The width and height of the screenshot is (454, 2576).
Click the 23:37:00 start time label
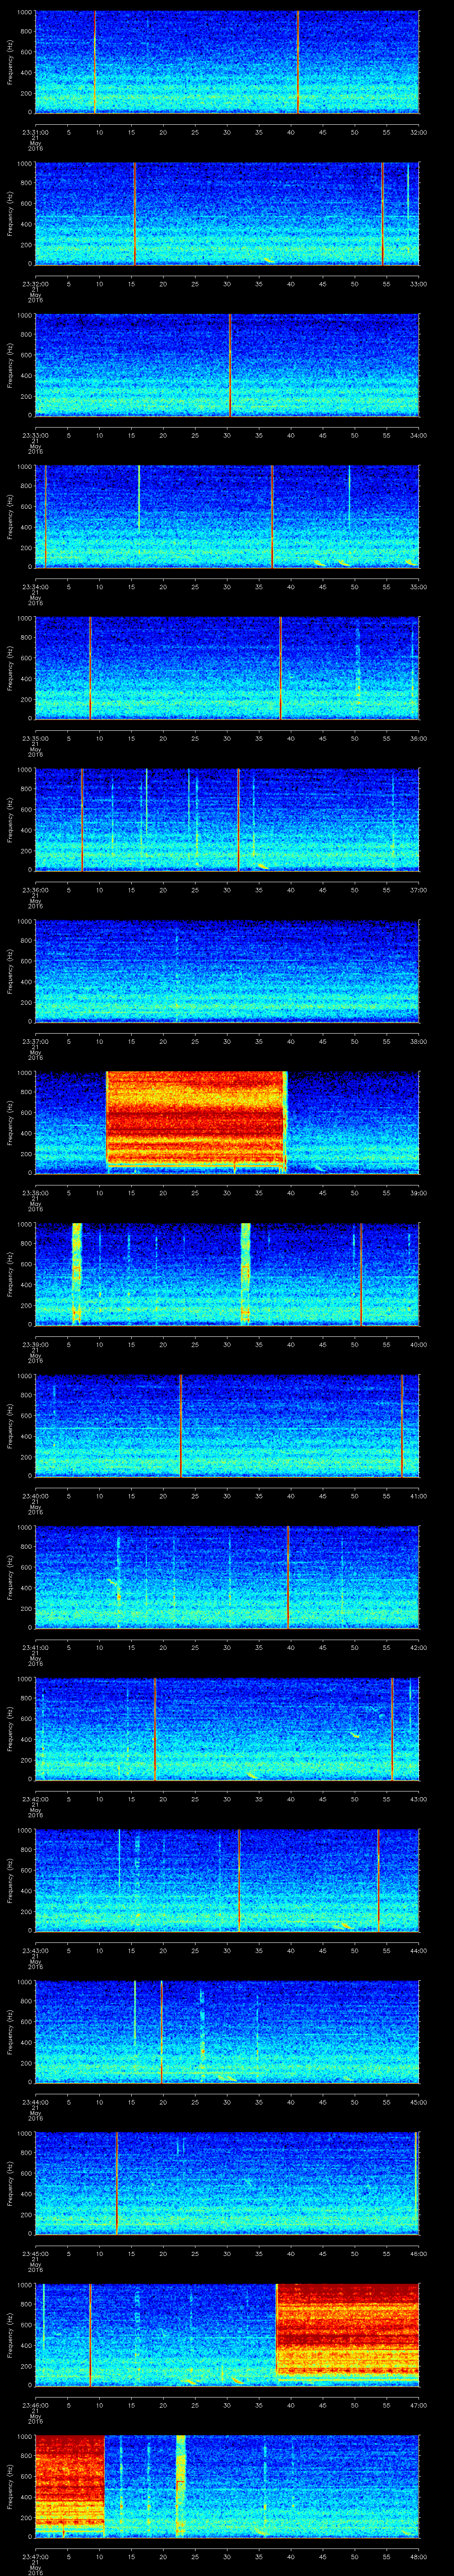tap(35, 1041)
